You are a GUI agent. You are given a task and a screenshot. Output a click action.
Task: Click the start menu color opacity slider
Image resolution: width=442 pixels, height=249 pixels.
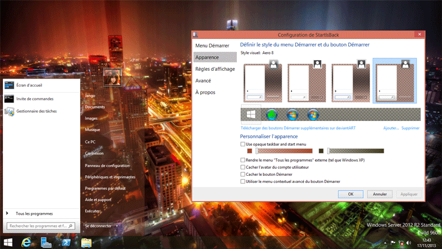pyautogui.click(x=284, y=151)
